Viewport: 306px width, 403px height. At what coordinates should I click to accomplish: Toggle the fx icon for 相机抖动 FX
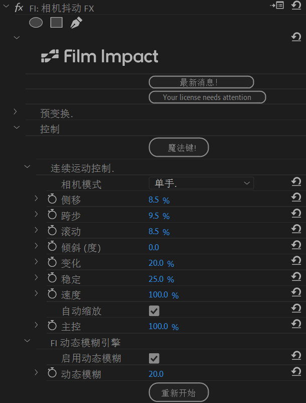click(19, 8)
